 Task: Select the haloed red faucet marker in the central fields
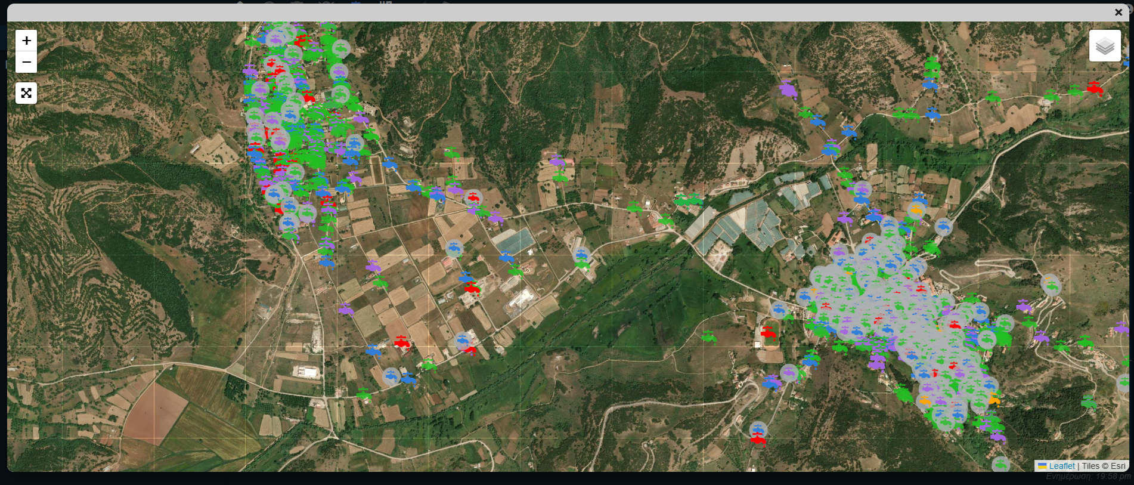(473, 197)
